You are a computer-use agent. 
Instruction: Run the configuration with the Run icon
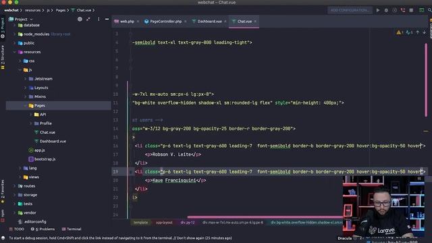[x=378, y=10]
